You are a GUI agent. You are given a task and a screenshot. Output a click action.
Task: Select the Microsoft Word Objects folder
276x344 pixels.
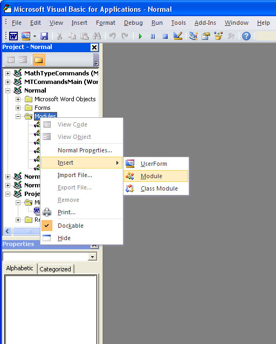pos(65,99)
